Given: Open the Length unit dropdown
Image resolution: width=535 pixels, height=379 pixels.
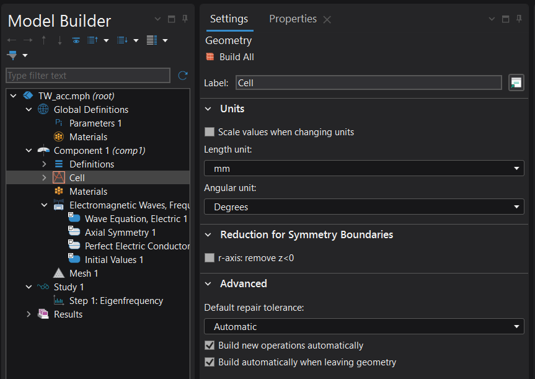Looking at the screenshot, I should 364,169.
